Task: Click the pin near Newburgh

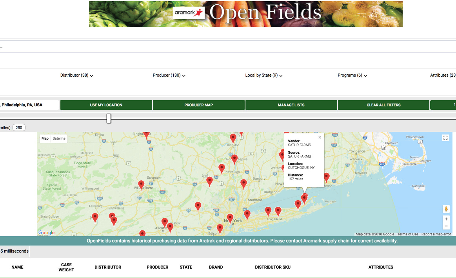Action: (x=222, y=169)
